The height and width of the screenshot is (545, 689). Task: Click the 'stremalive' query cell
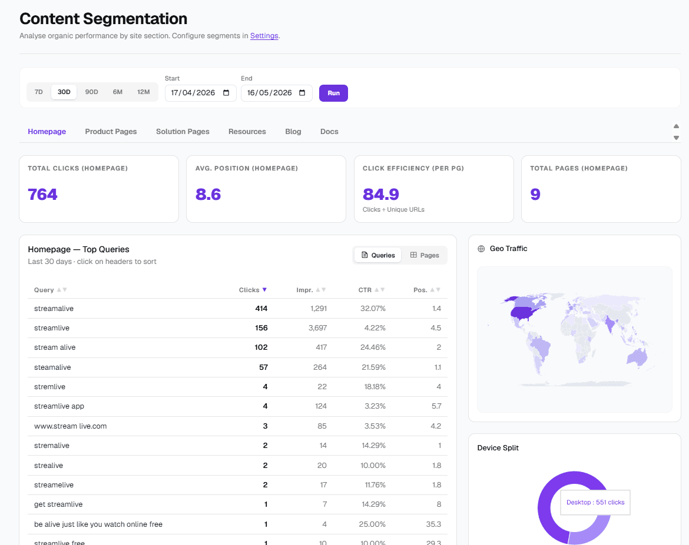pos(52,446)
